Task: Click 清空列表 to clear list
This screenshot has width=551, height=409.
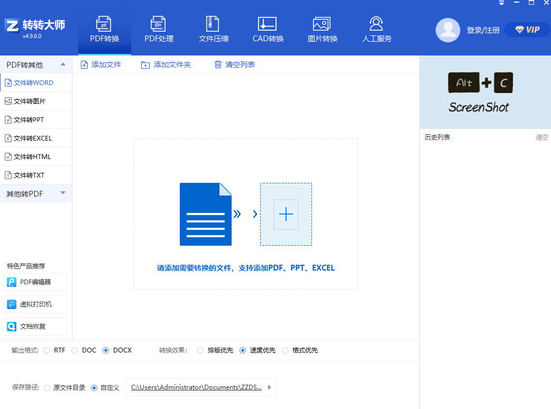Action: tap(234, 64)
